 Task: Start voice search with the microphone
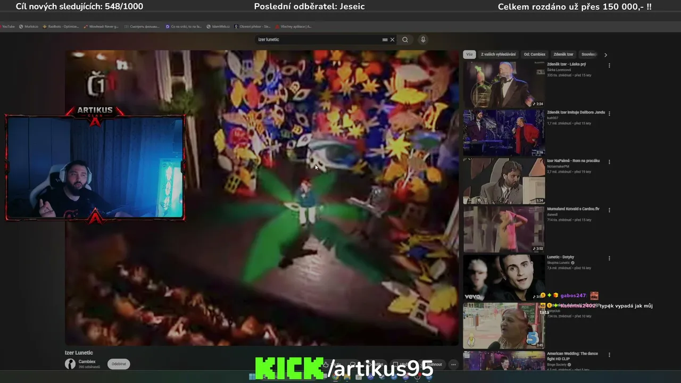pos(423,39)
